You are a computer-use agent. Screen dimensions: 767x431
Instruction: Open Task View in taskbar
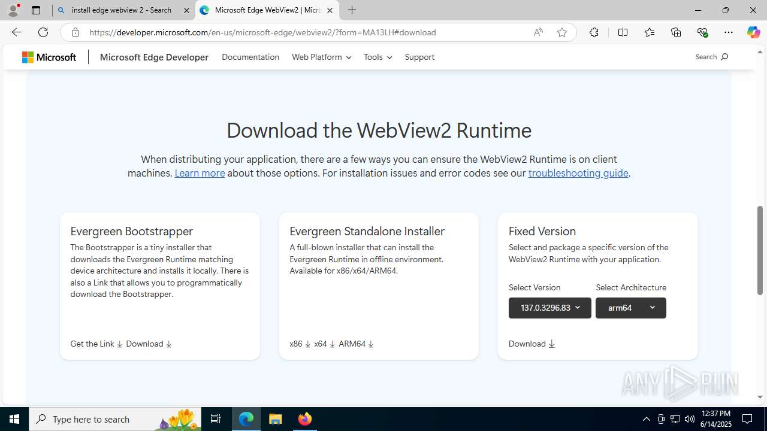(x=216, y=419)
